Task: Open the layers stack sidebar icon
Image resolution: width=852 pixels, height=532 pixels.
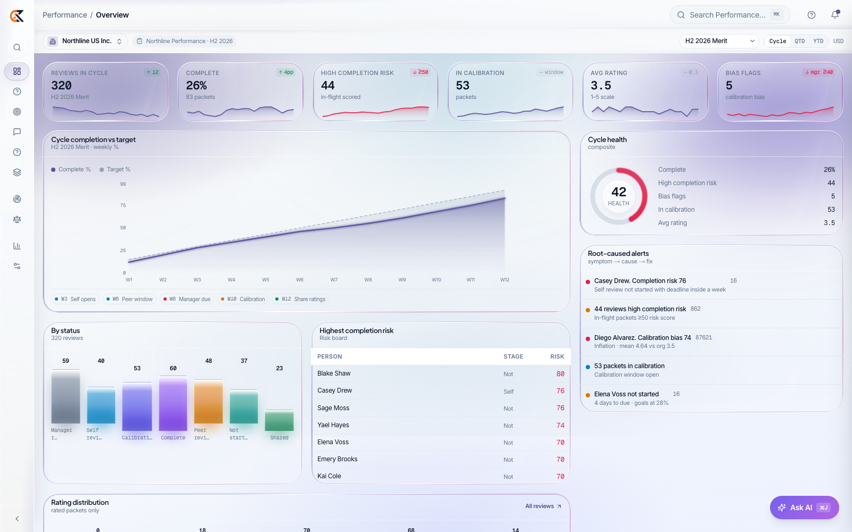Action: pyautogui.click(x=17, y=172)
